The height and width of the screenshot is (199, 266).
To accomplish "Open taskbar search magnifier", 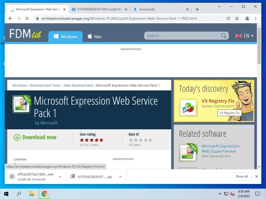I will point(19,194).
